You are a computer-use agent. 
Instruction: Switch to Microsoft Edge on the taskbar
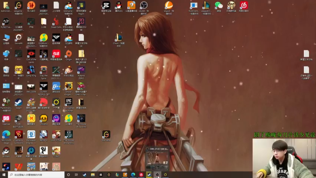point(133,174)
